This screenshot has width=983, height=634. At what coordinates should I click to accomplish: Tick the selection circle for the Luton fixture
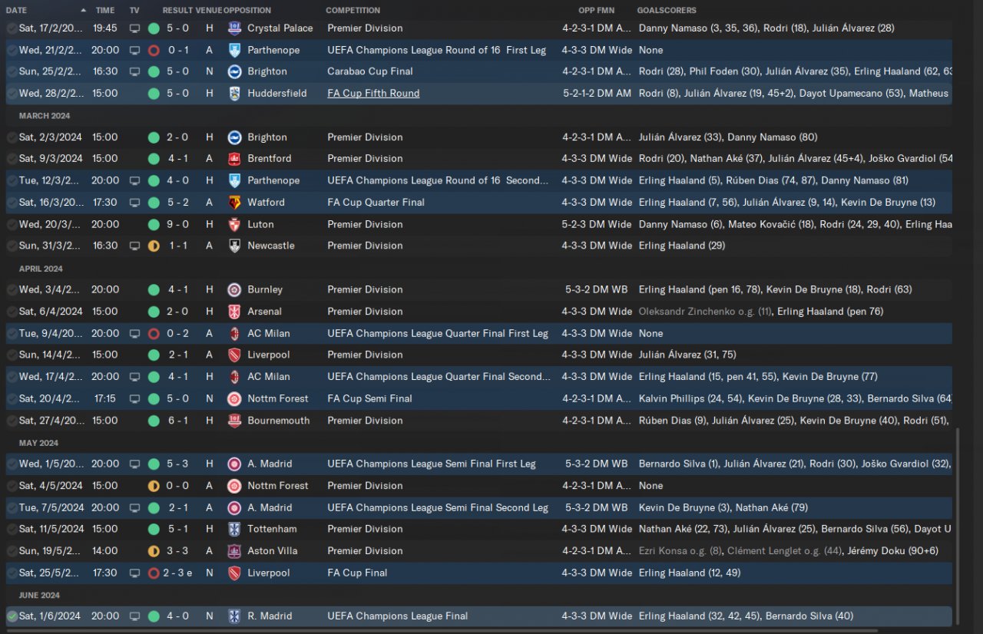(12, 225)
